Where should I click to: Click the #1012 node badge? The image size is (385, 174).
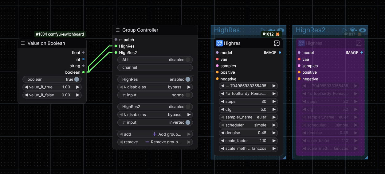(271, 34)
